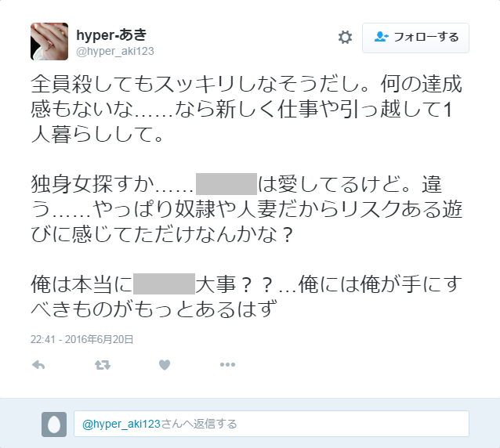Open the gear settings dropdown for this user
500x448 pixels.
[x=345, y=38]
